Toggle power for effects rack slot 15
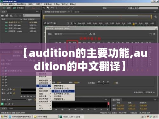The image size is (159, 119). click(6, 83)
